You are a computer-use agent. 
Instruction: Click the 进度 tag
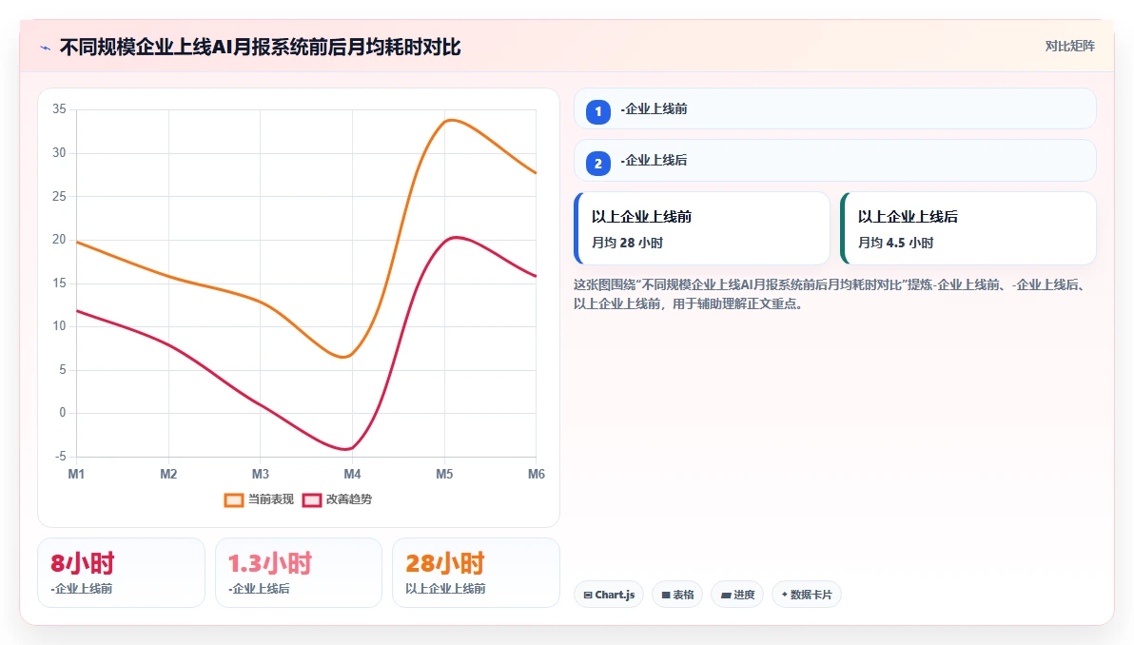737,595
